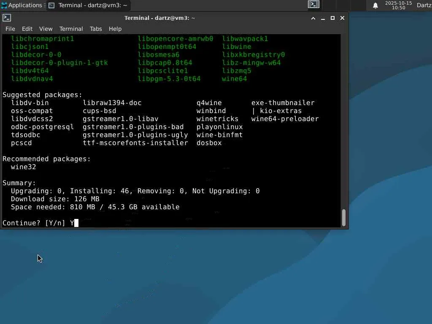Click 'dosbox' in suggested packages
The width and height of the screenshot is (432, 324).
[209, 143]
